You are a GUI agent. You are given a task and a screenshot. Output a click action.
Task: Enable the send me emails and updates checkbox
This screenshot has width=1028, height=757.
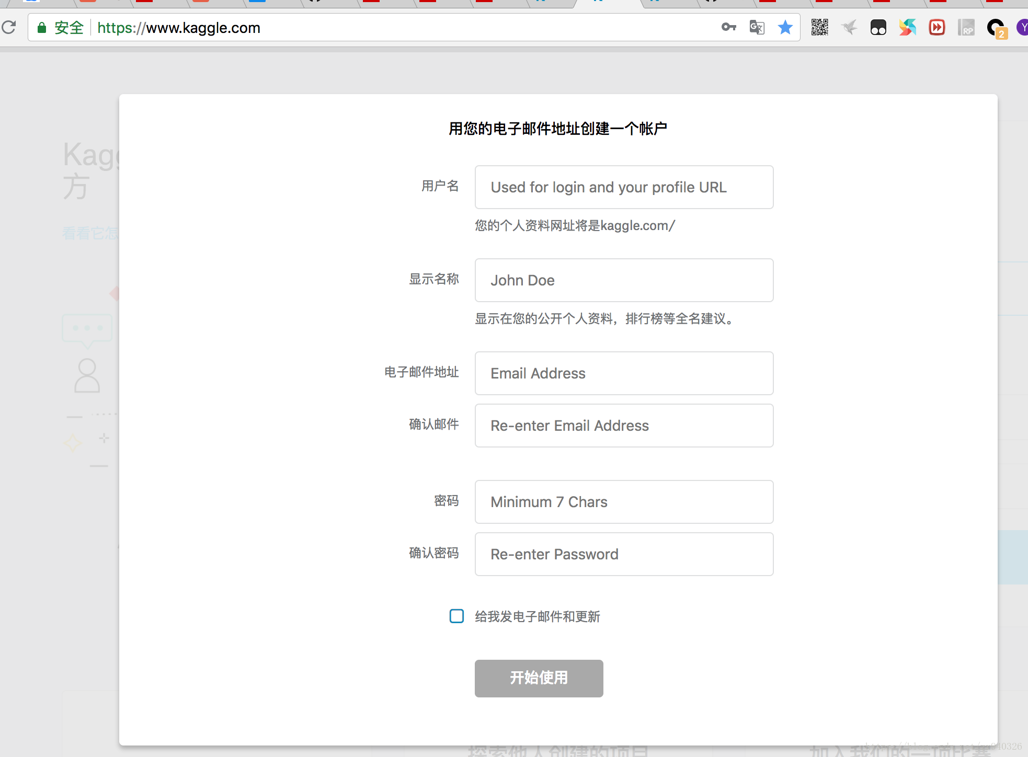[456, 616]
